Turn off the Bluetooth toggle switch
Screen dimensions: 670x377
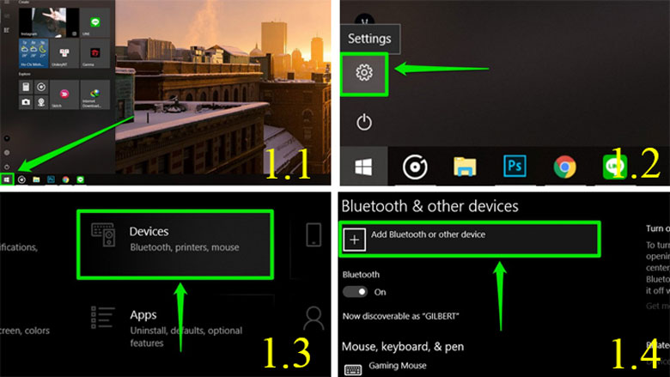[354, 292]
